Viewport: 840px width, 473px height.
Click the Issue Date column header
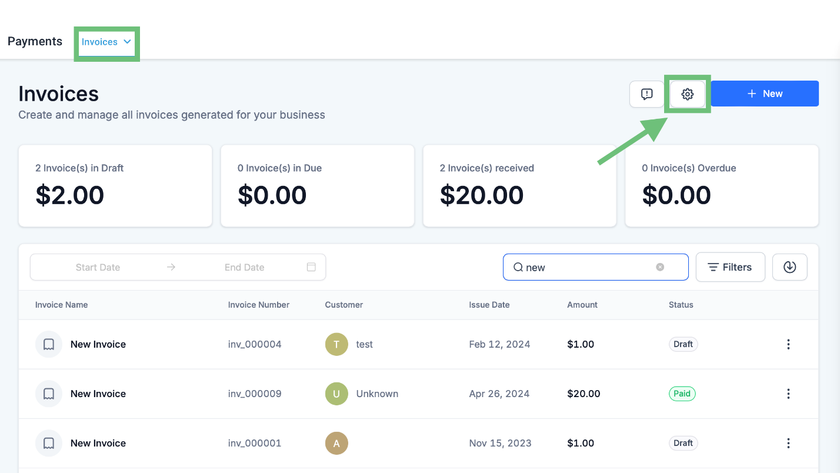(x=489, y=305)
